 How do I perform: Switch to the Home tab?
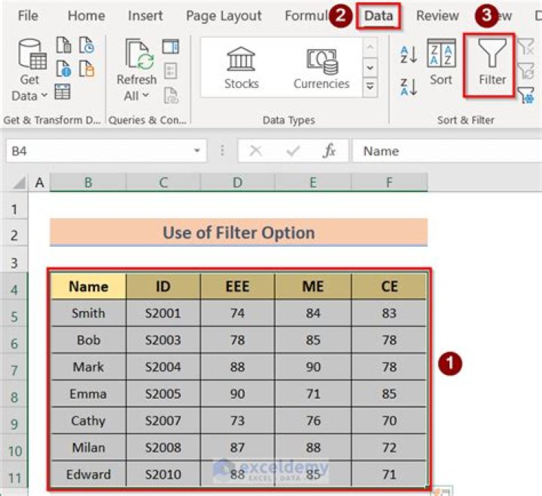[87, 16]
